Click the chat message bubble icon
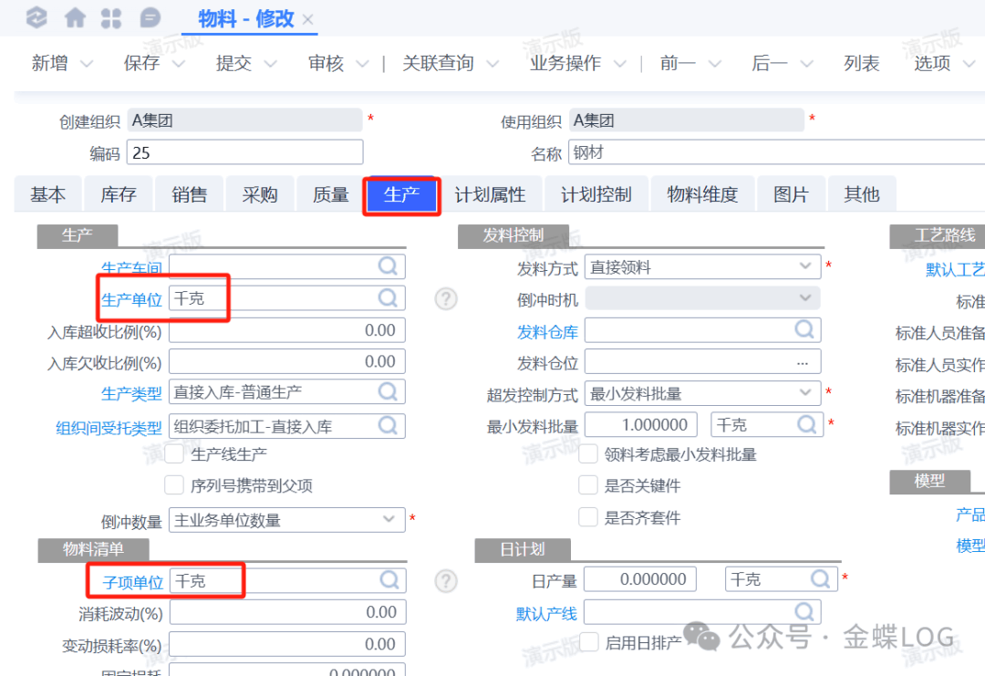This screenshot has width=985, height=676. 150,17
